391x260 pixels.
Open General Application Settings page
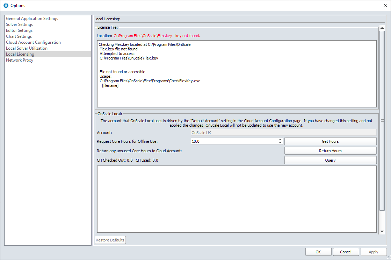pos(32,19)
